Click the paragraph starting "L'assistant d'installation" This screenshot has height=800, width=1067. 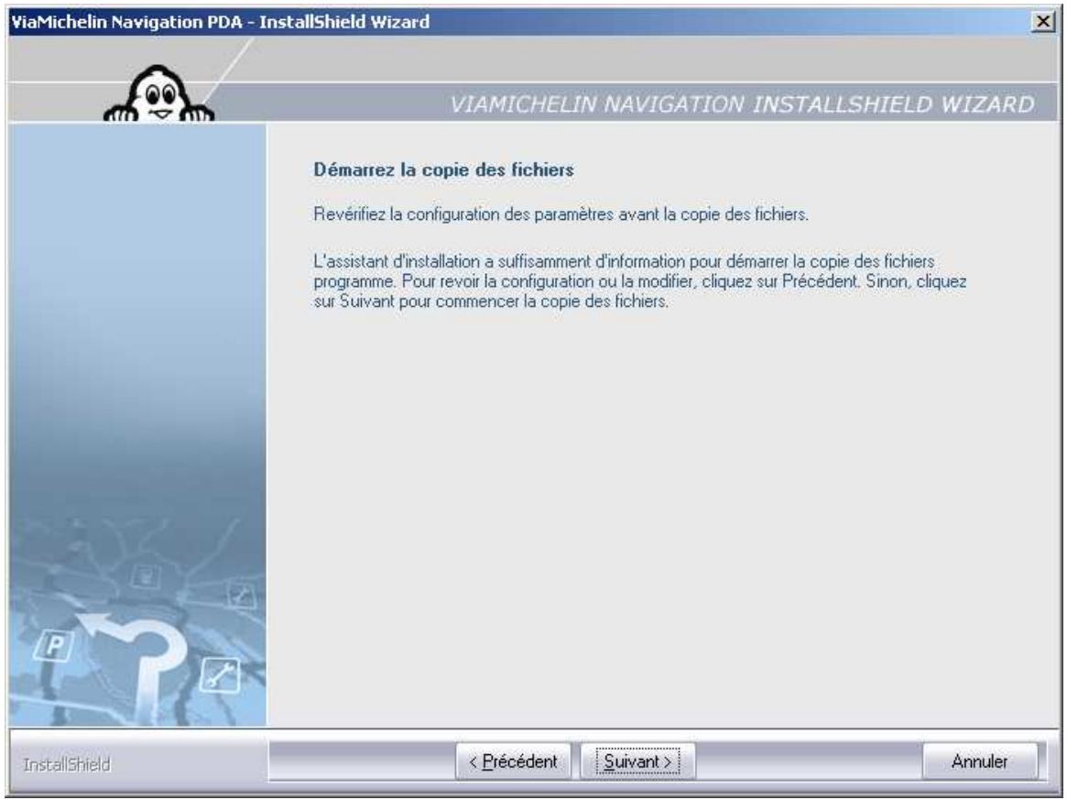[639, 281]
